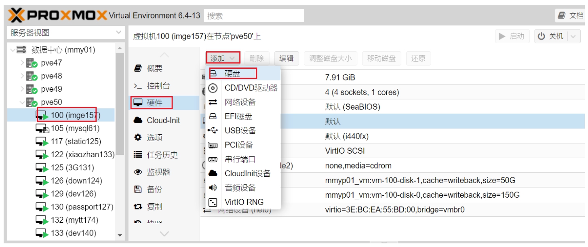Click the VirtIO RNG dice icon

(213, 202)
